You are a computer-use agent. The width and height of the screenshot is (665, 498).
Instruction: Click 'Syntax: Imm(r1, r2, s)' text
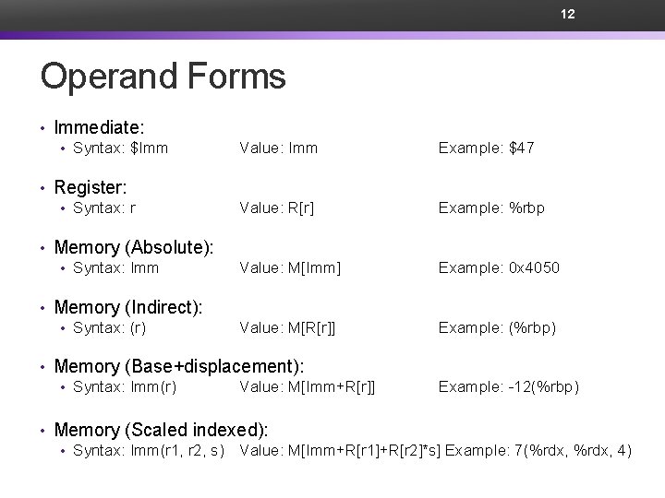[149, 450]
